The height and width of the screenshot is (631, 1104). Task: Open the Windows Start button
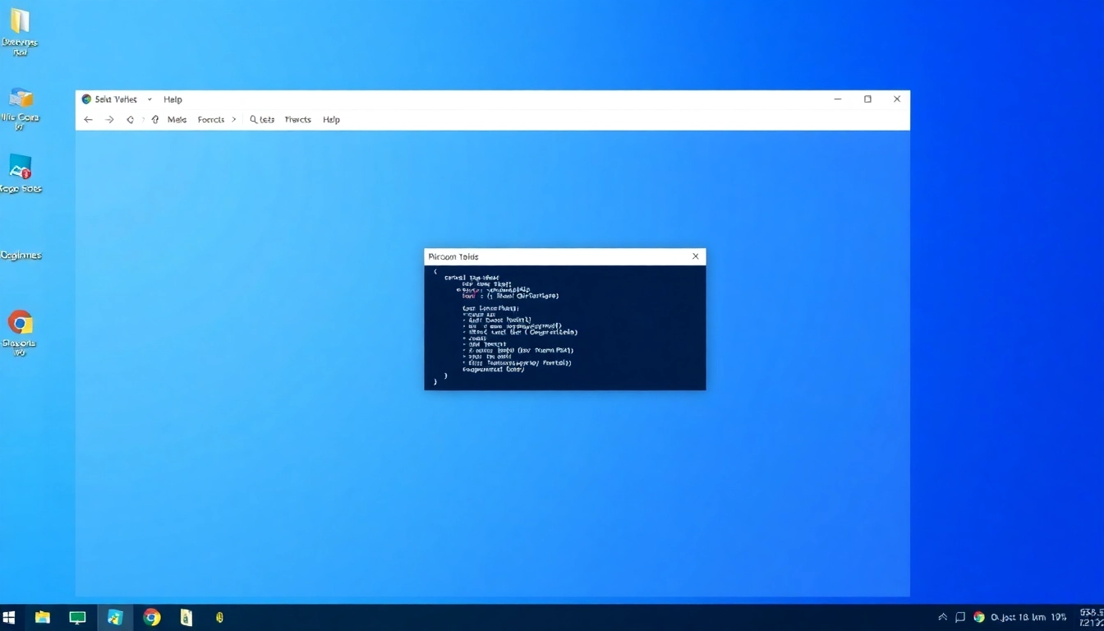tap(9, 617)
